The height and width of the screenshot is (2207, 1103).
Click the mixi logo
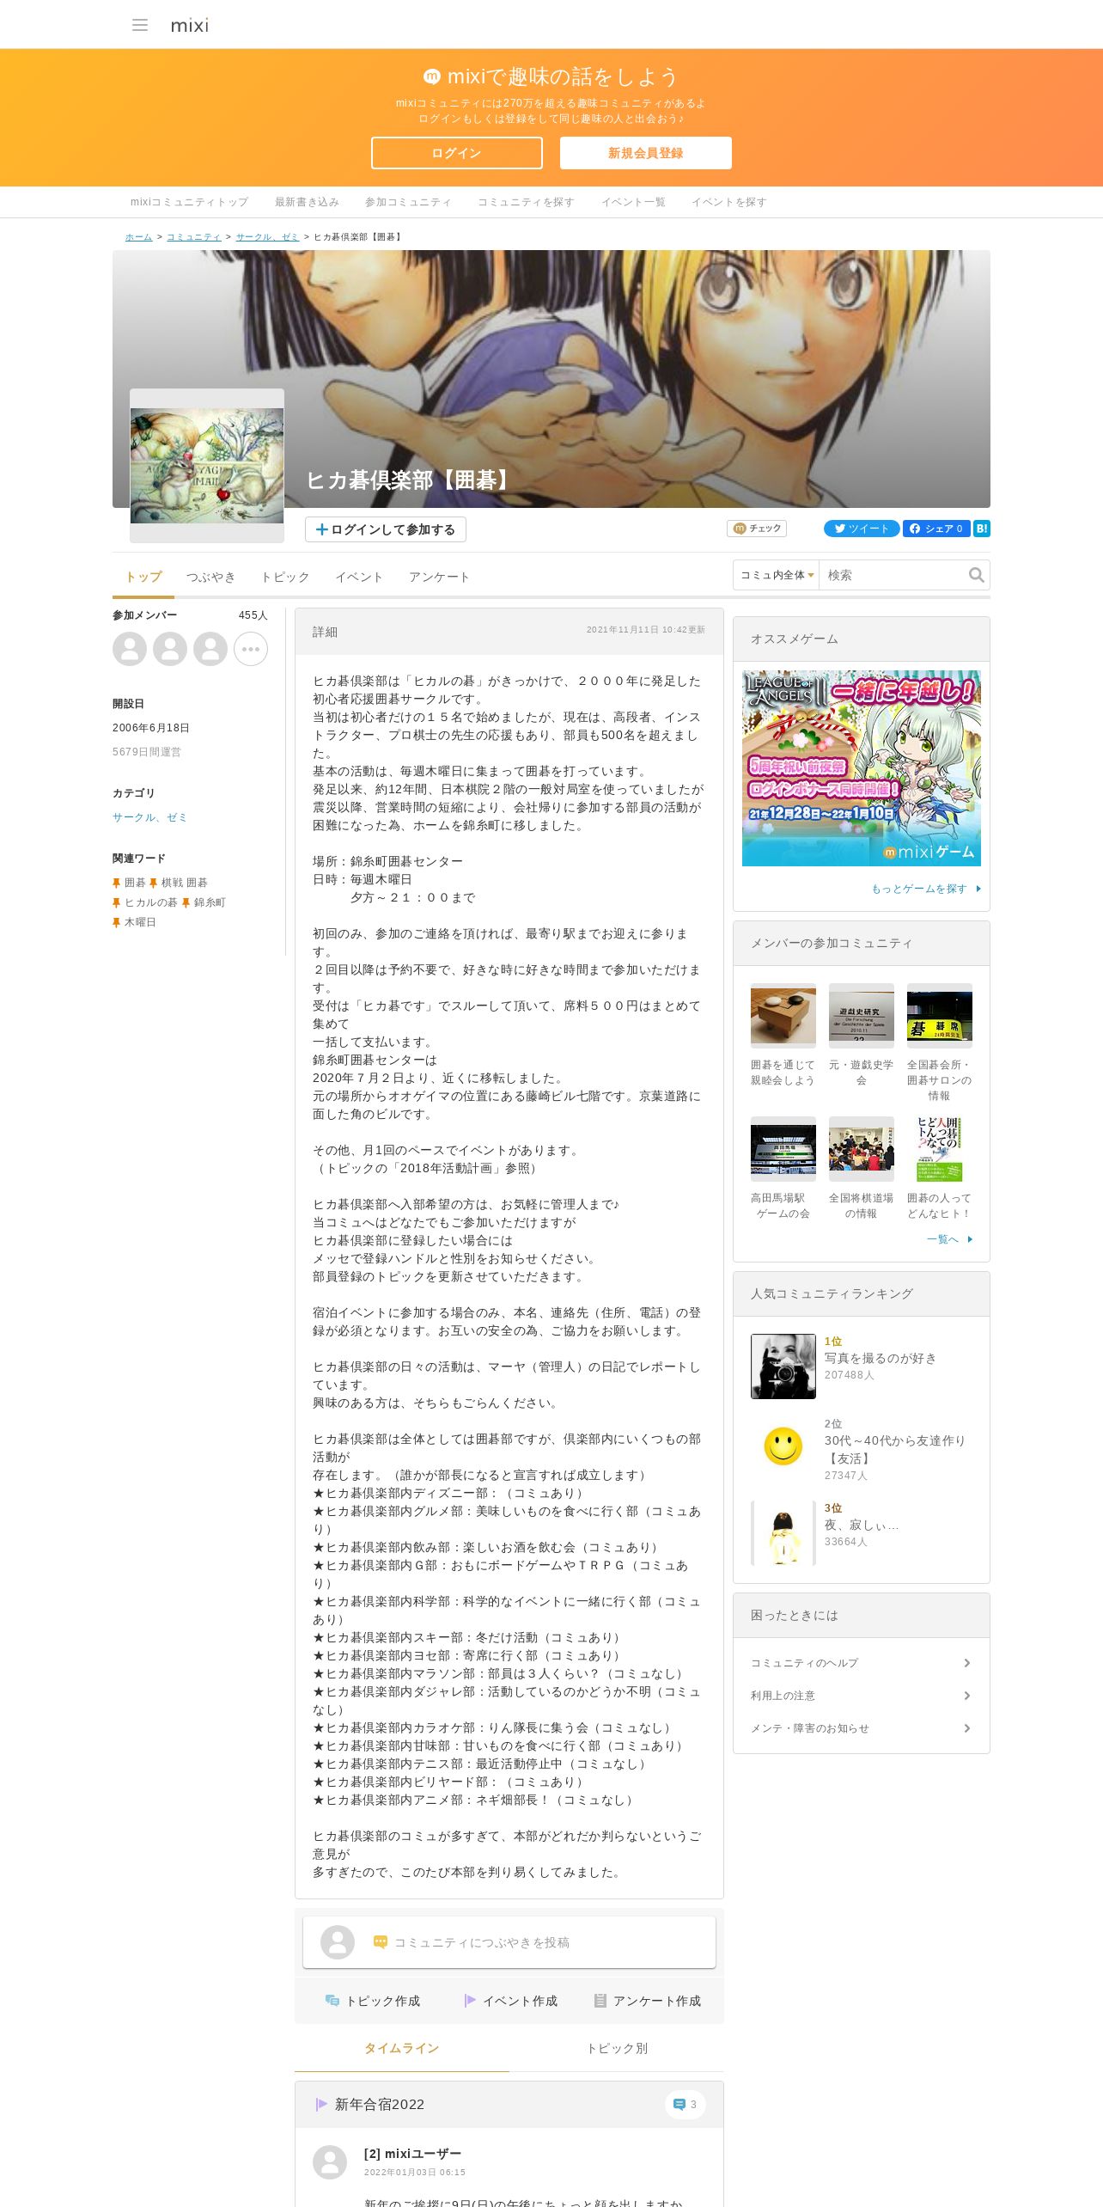click(x=190, y=25)
